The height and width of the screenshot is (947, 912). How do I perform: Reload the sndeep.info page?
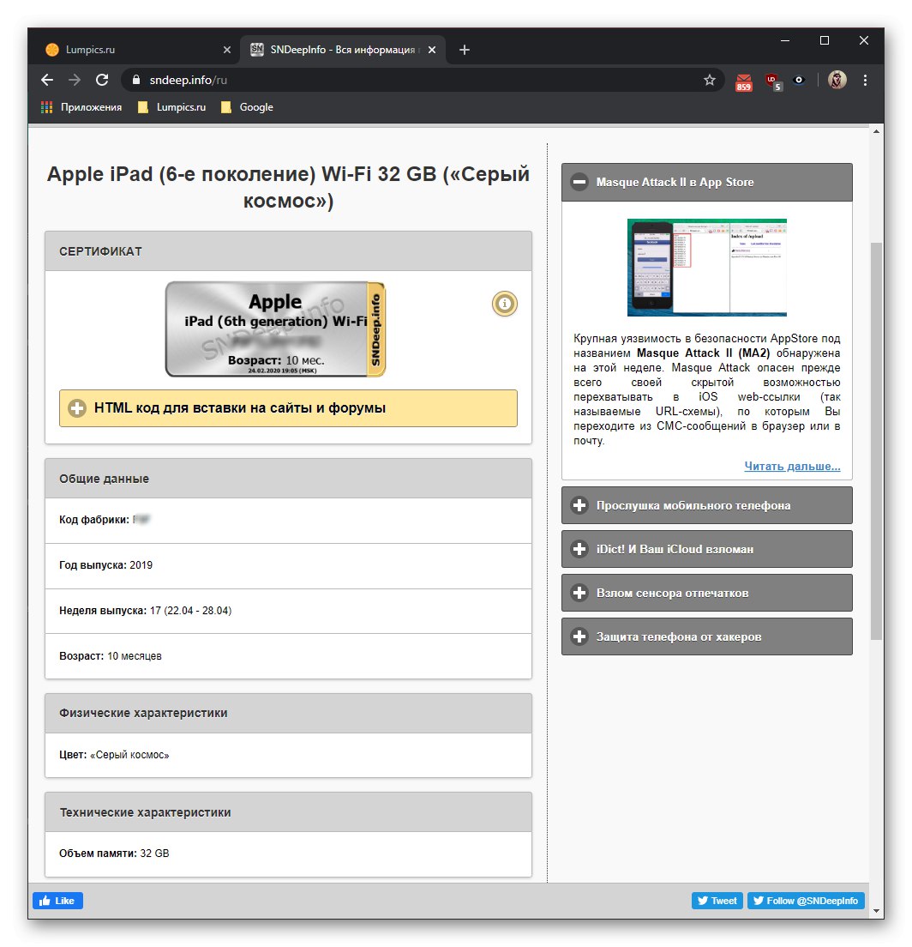point(102,81)
